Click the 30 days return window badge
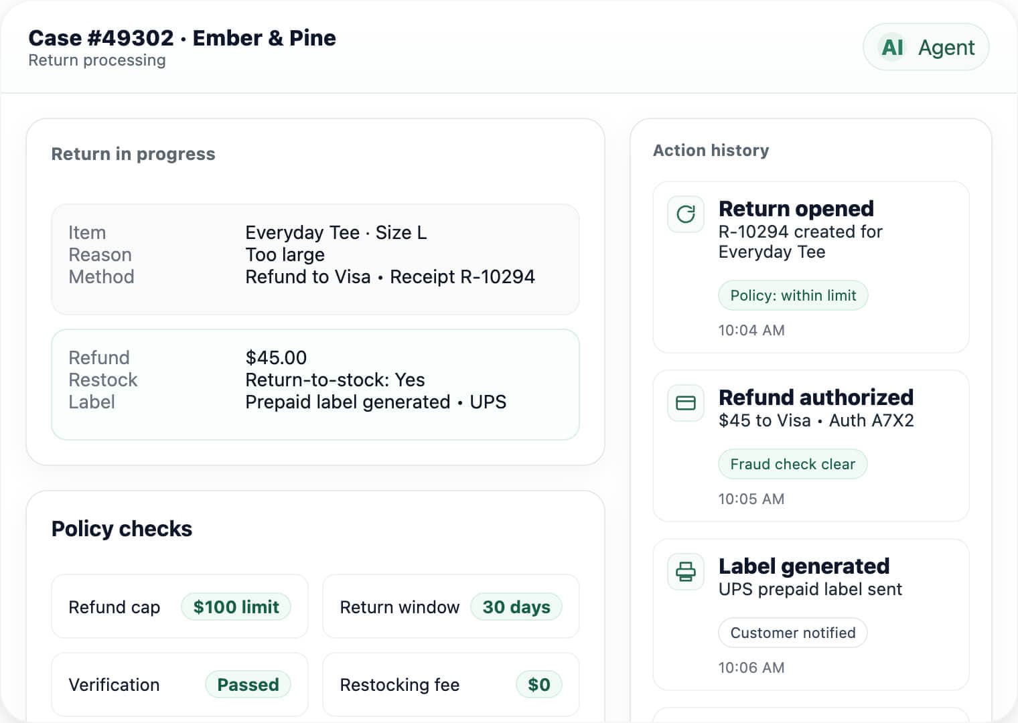The height and width of the screenshot is (723, 1018). coord(516,607)
